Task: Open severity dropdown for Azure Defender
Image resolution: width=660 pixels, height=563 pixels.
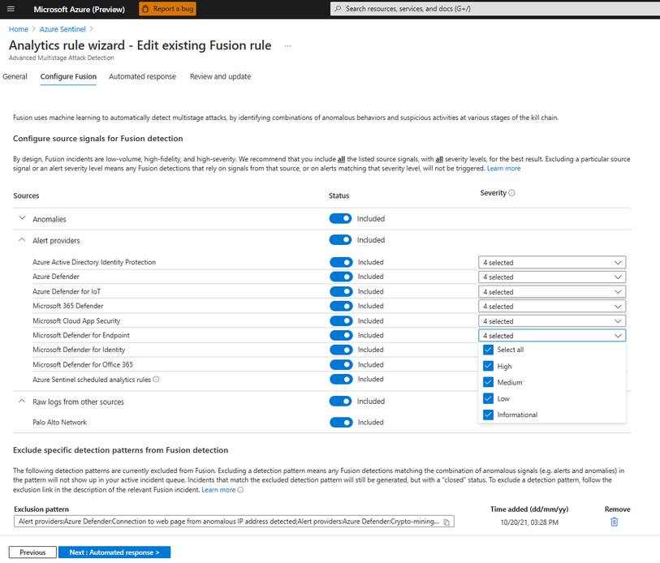Action: (552, 277)
